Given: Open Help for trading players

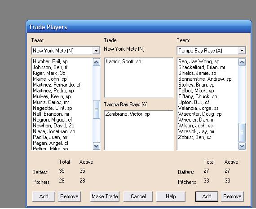Looking at the screenshot, I should (171, 196).
